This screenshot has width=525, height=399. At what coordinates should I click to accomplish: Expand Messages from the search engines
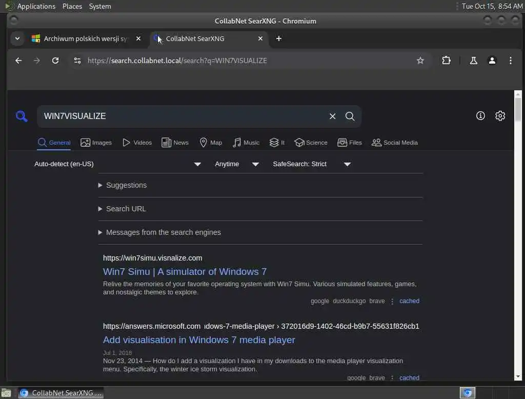[159, 232]
